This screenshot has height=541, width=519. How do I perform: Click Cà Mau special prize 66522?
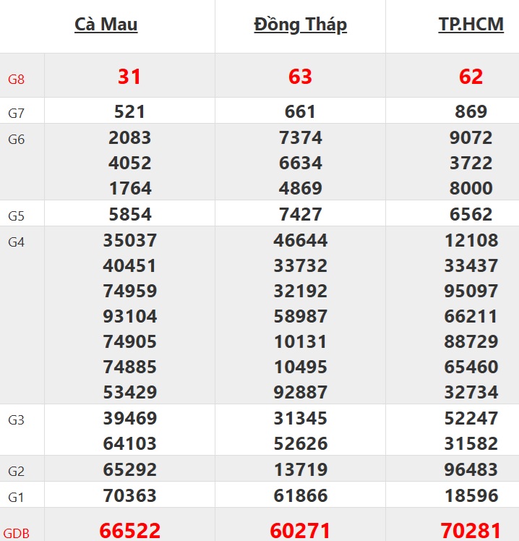pos(129,530)
